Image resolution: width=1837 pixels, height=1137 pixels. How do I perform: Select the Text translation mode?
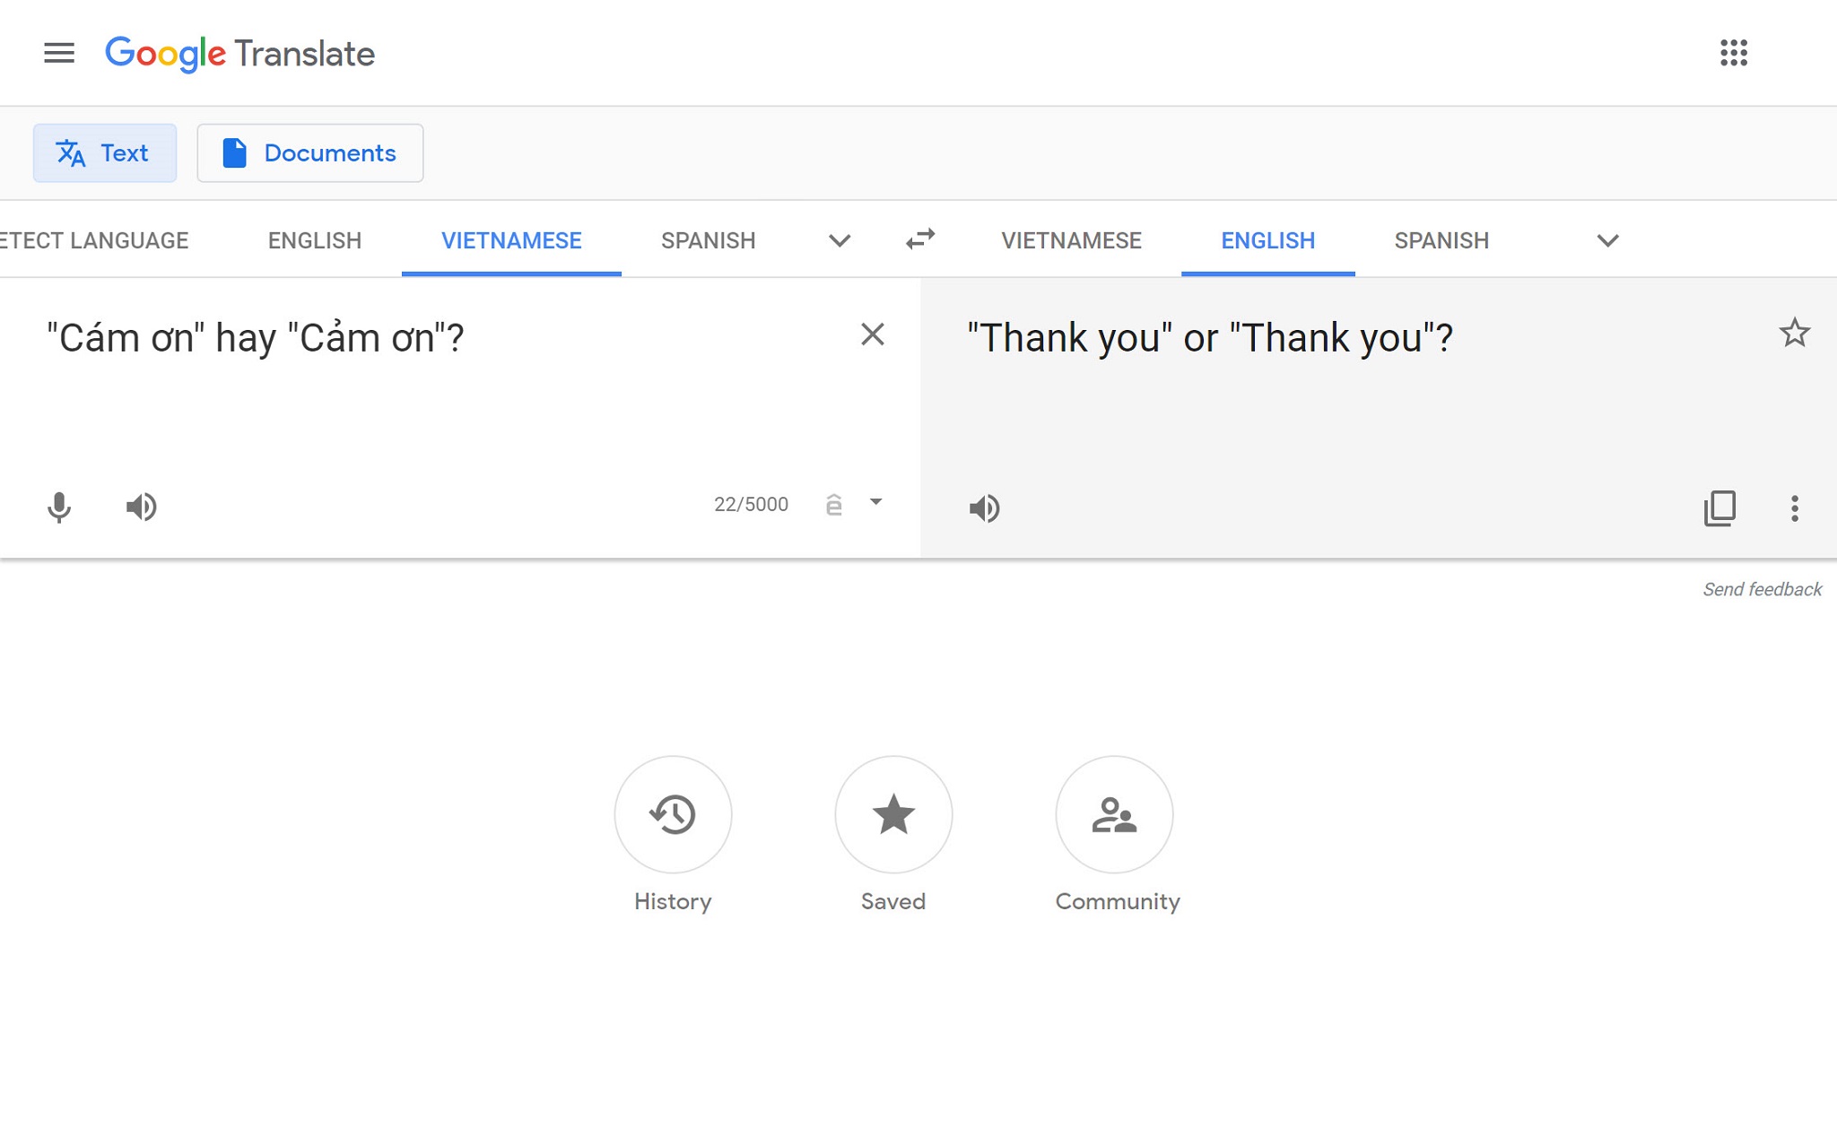[x=105, y=153]
